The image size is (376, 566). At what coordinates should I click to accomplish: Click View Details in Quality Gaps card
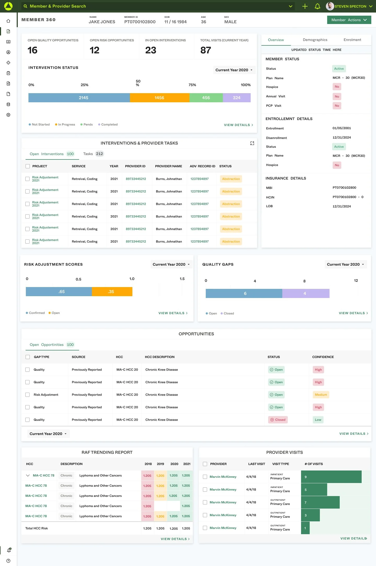point(353,313)
